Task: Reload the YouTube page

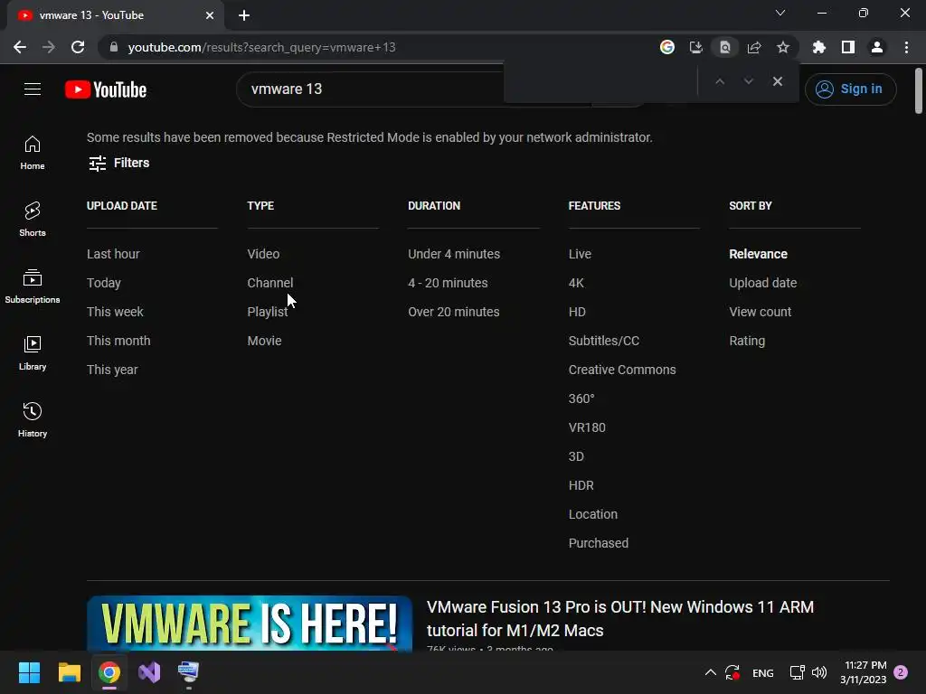Action: pos(78,47)
